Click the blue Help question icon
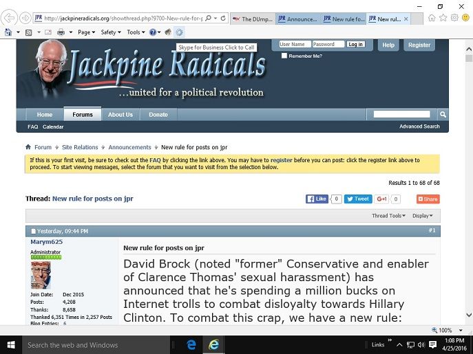Screen dimensions: 473x354 [x=153, y=32]
